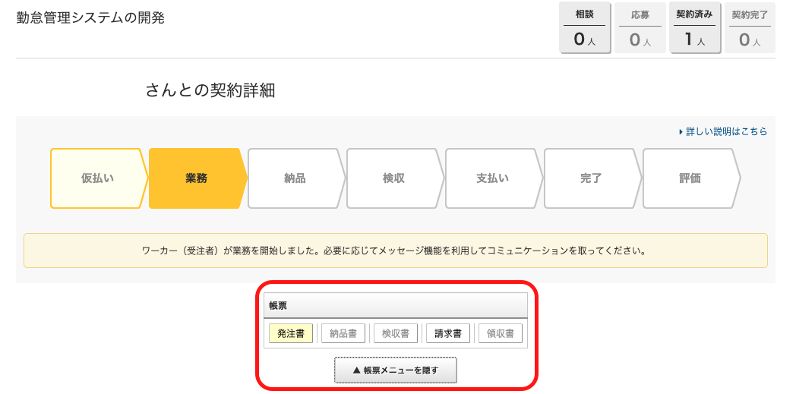Open the 応募 count tab
This screenshot has height=394, width=796.
coord(640,28)
